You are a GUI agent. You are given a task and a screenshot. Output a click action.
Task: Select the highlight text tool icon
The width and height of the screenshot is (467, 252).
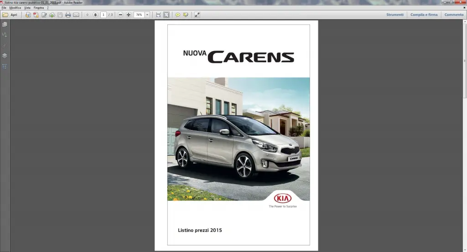click(x=186, y=15)
